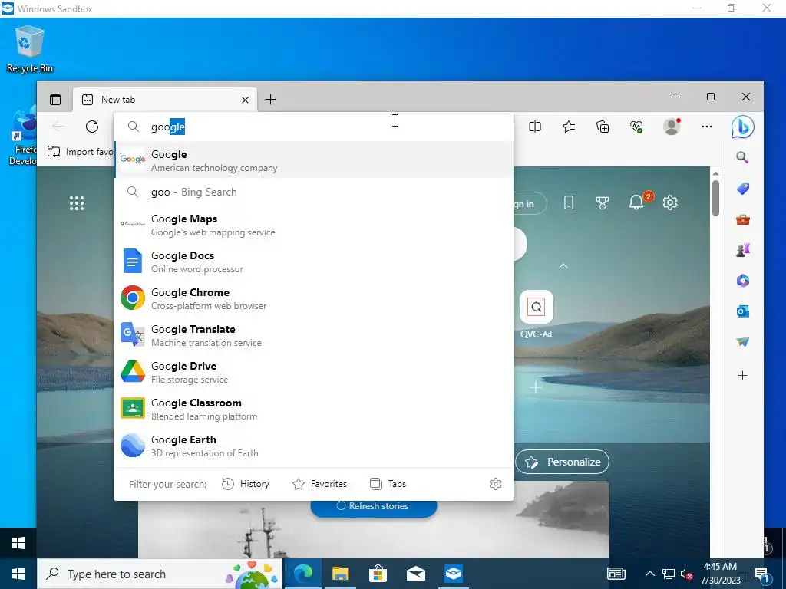The image size is (786, 589).
Task: Open the split screen icon in toolbar
Action: coord(535,127)
